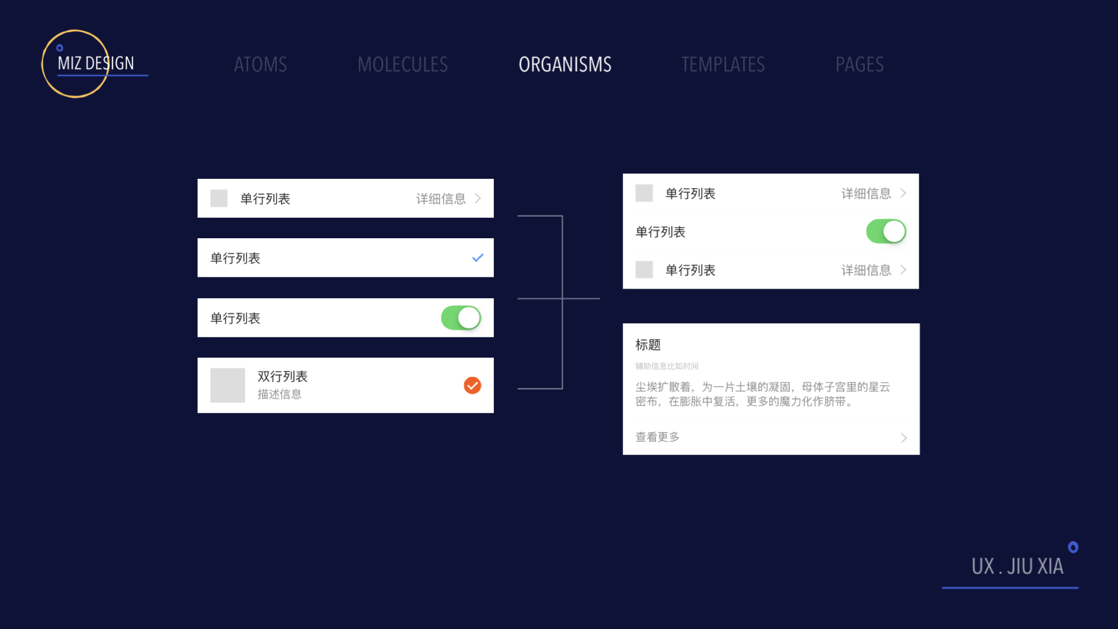Switch to the MOLECULES tab

[x=402, y=64]
